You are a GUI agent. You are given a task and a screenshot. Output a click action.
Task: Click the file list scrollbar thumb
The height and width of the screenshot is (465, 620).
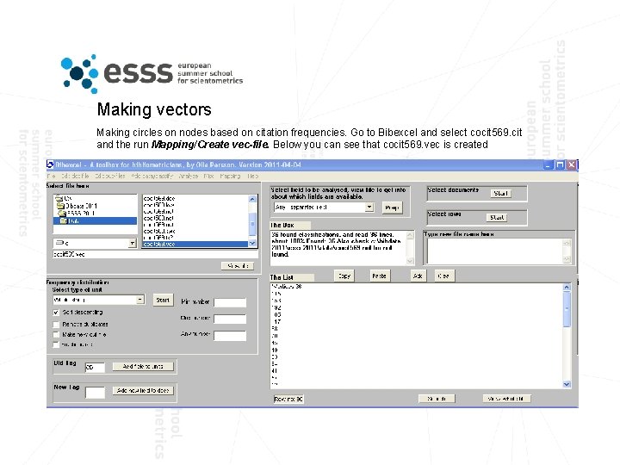click(x=252, y=225)
